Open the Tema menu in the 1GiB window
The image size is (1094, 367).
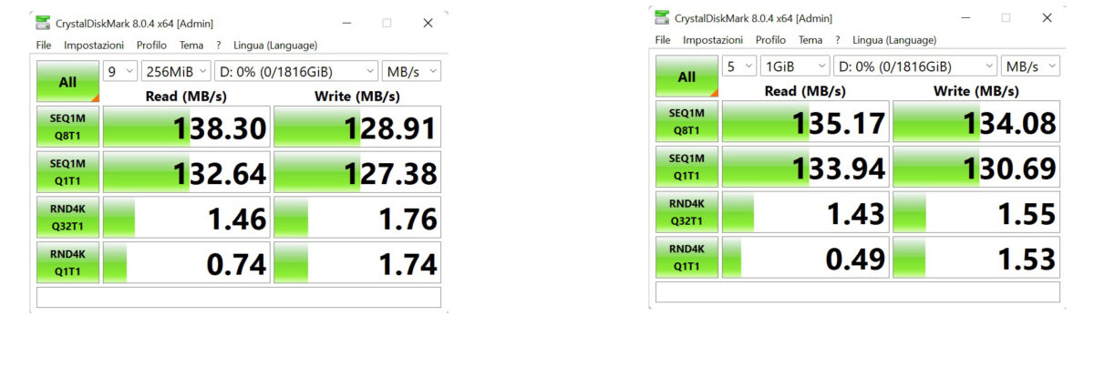click(810, 40)
